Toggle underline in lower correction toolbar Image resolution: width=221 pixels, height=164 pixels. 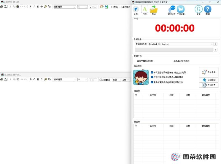(38, 79)
